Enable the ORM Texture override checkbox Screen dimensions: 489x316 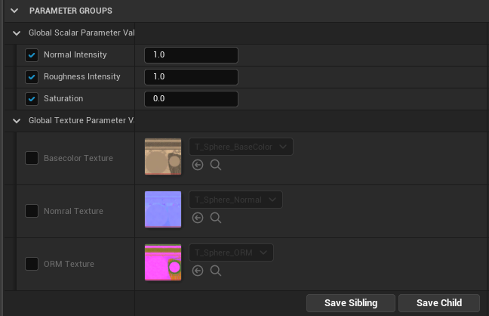tap(32, 264)
